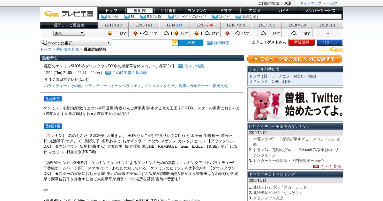Click the arrow icon before もっと見る

(x=316, y=167)
